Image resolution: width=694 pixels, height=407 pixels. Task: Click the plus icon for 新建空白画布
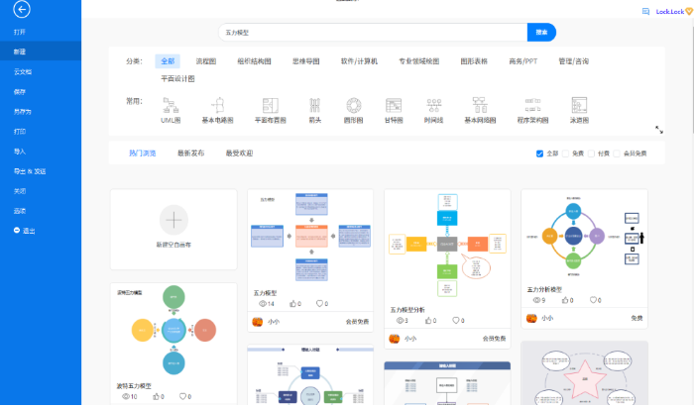coord(173,220)
